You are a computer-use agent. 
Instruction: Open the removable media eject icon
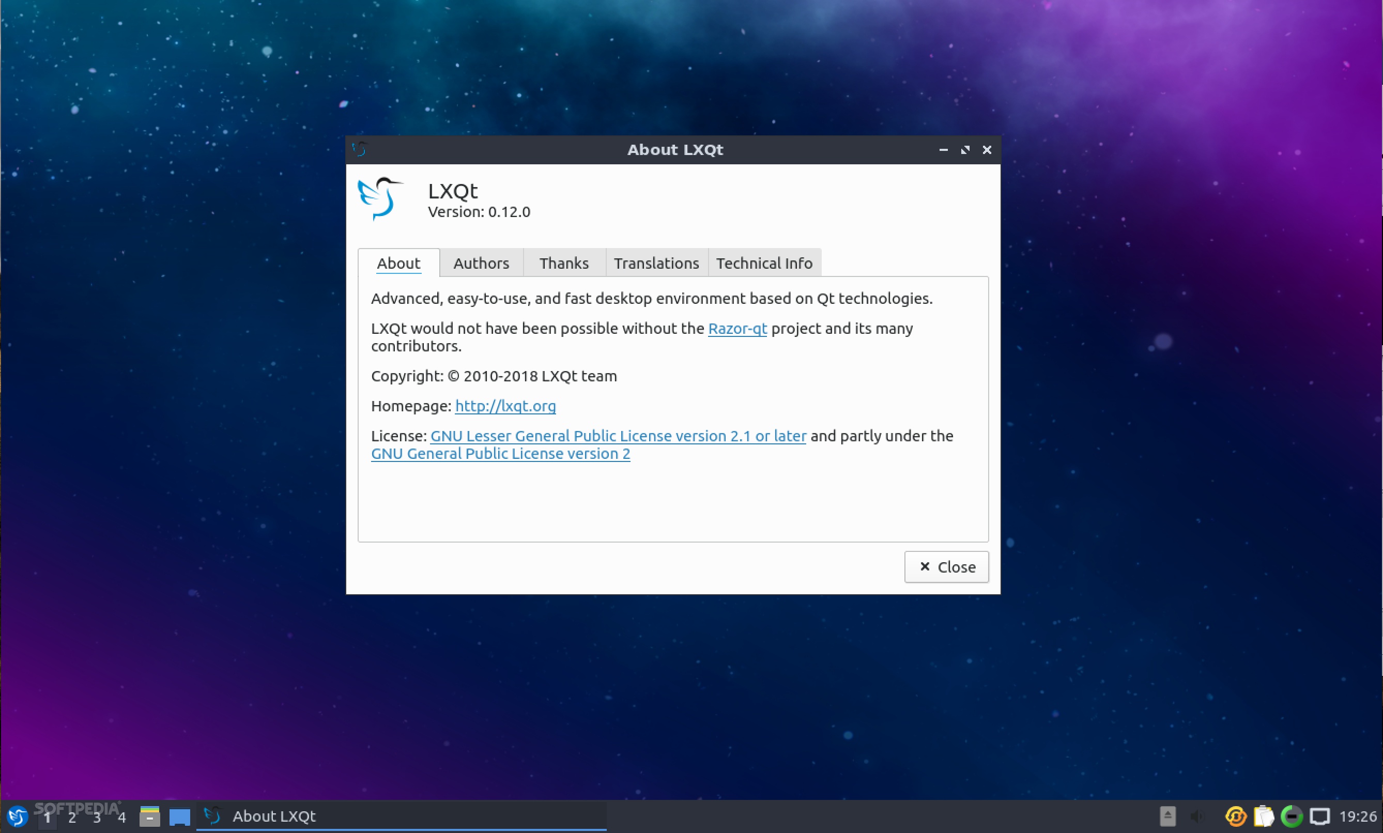1167,816
